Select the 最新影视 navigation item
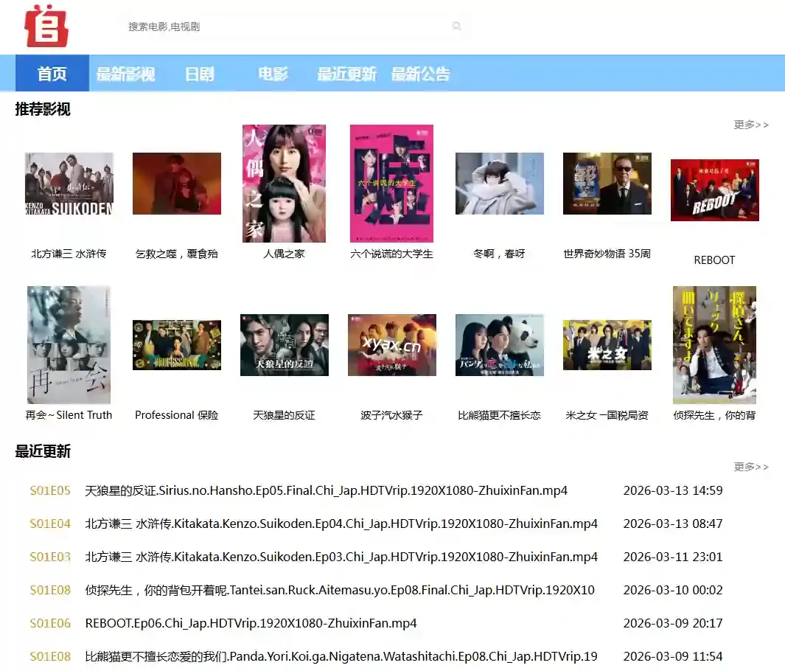The width and height of the screenshot is (785, 671). (125, 74)
